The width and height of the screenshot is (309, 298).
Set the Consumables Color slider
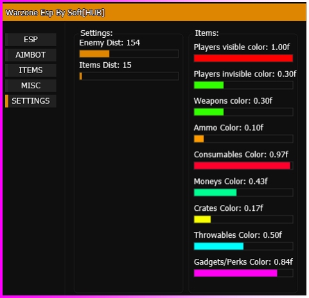pos(243,166)
